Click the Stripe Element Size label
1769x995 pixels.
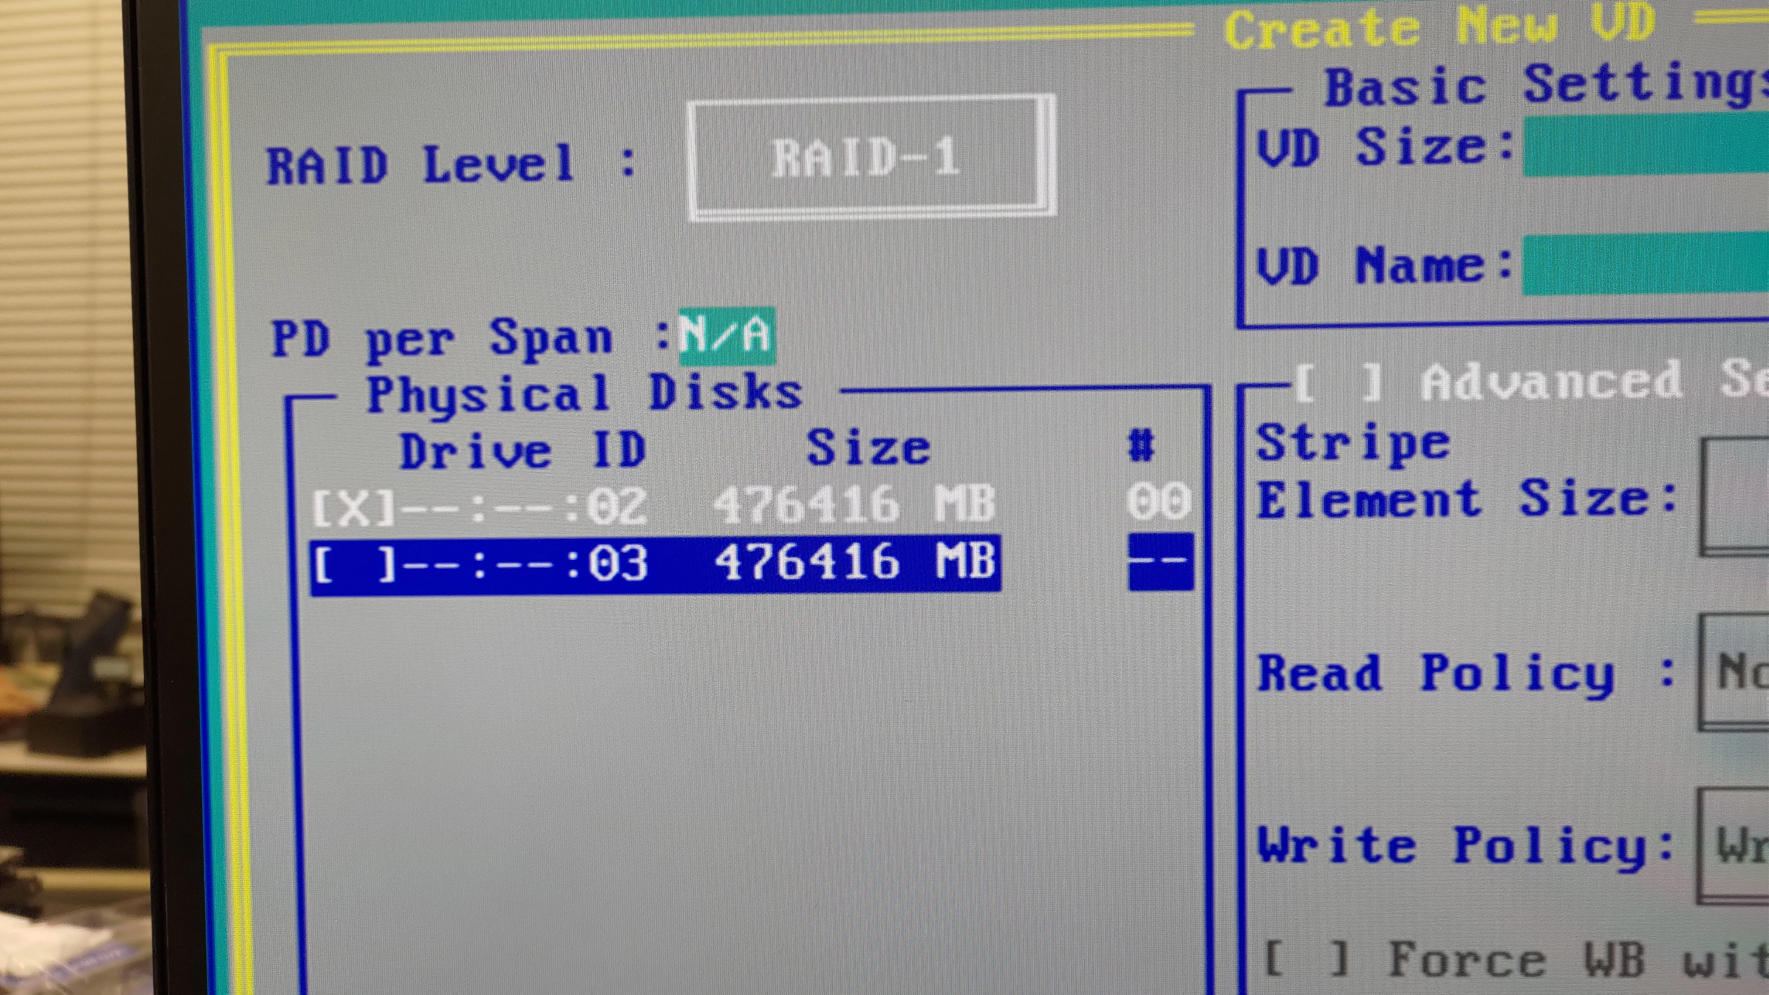tap(1467, 472)
